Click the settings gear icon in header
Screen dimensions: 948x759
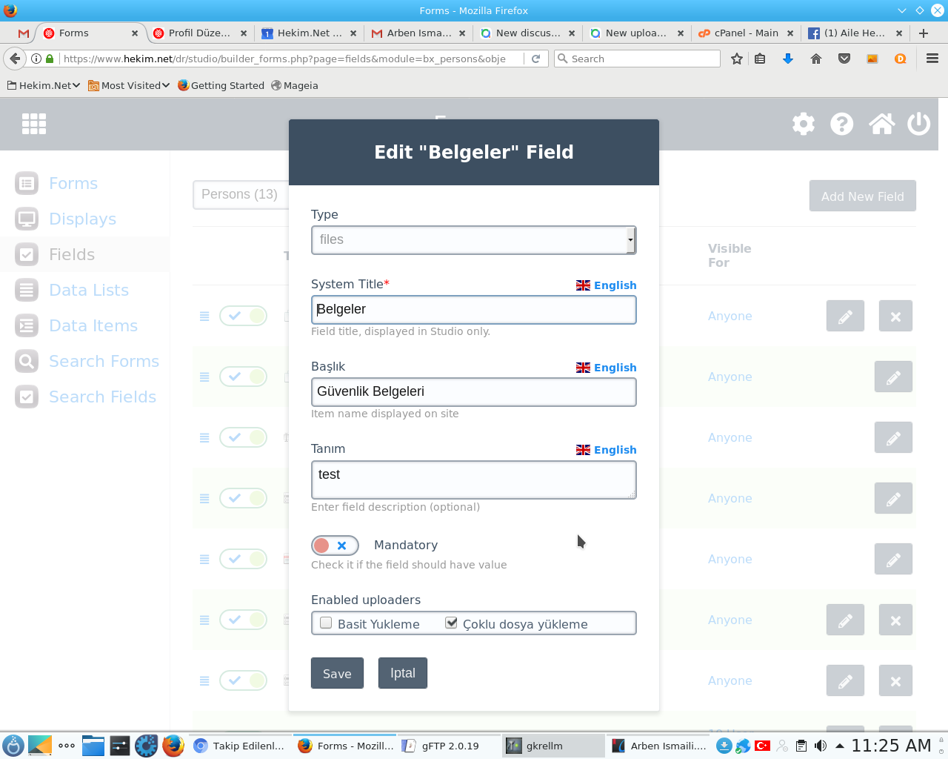pos(803,124)
